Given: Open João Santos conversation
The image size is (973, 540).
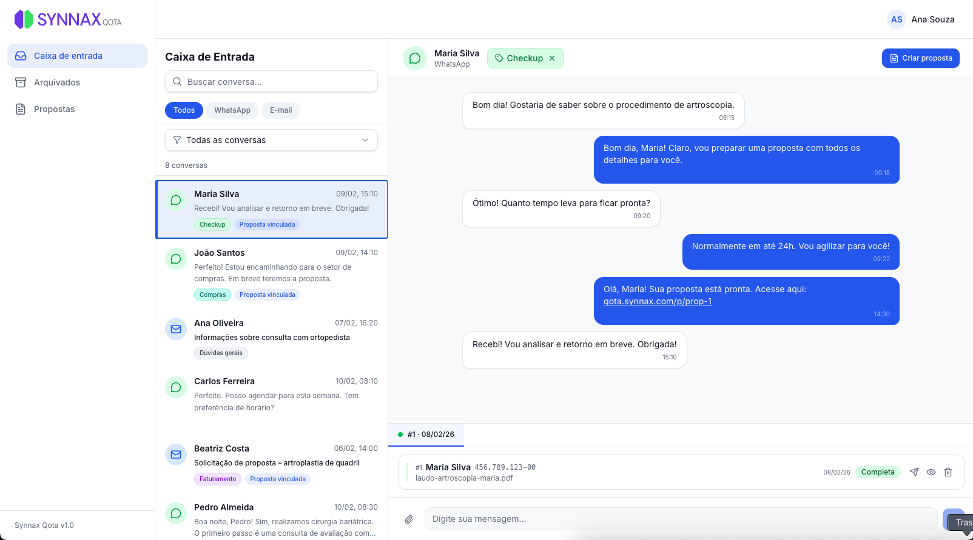Looking at the screenshot, I should [x=271, y=273].
